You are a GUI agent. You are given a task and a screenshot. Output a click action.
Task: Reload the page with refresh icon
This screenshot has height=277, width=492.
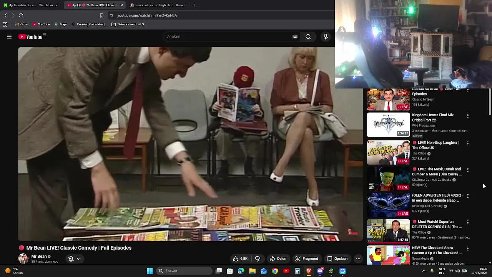tap(21, 15)
